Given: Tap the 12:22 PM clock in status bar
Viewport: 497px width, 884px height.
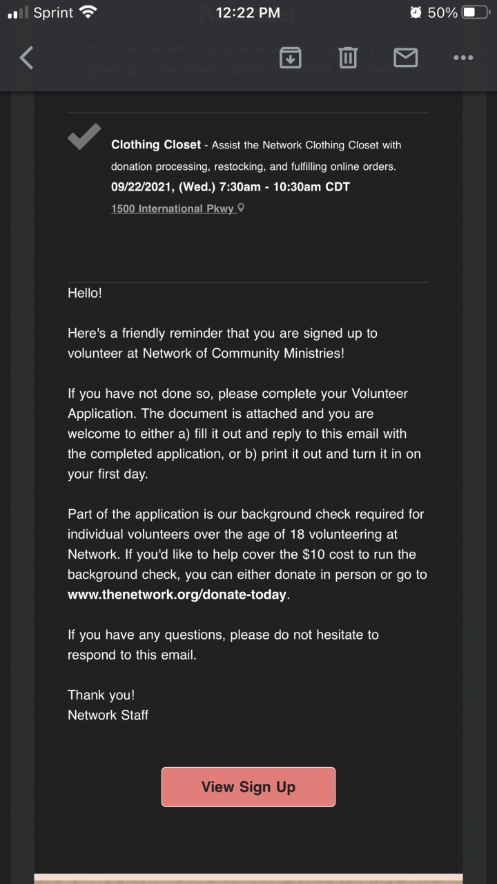Looking at the screenshot, I should (248, 12).
